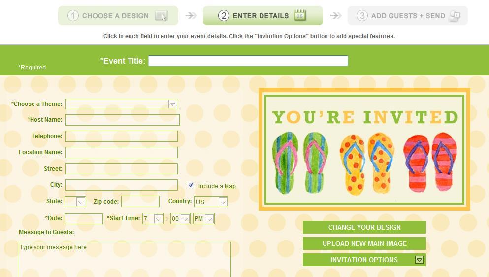
Task: Click Upload New Main Image button
Action: [x=364, y=243]
